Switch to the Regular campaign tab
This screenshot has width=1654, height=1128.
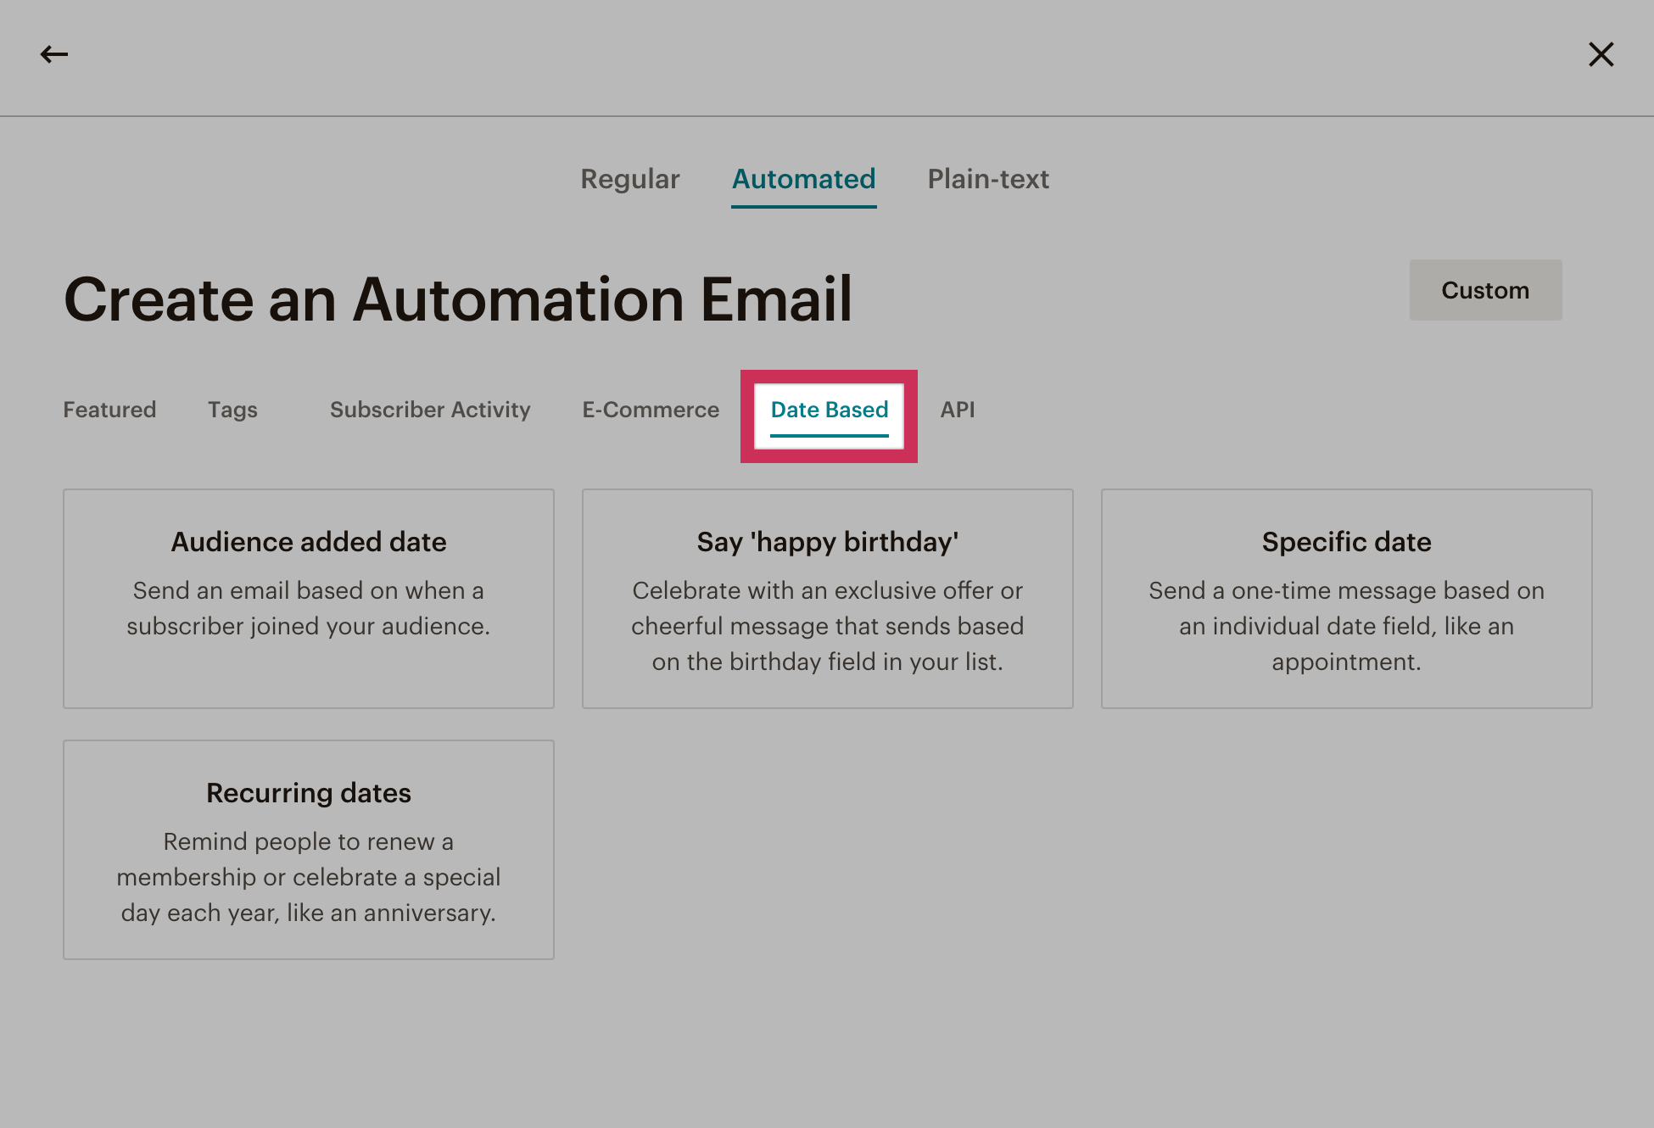click(629, 179)
